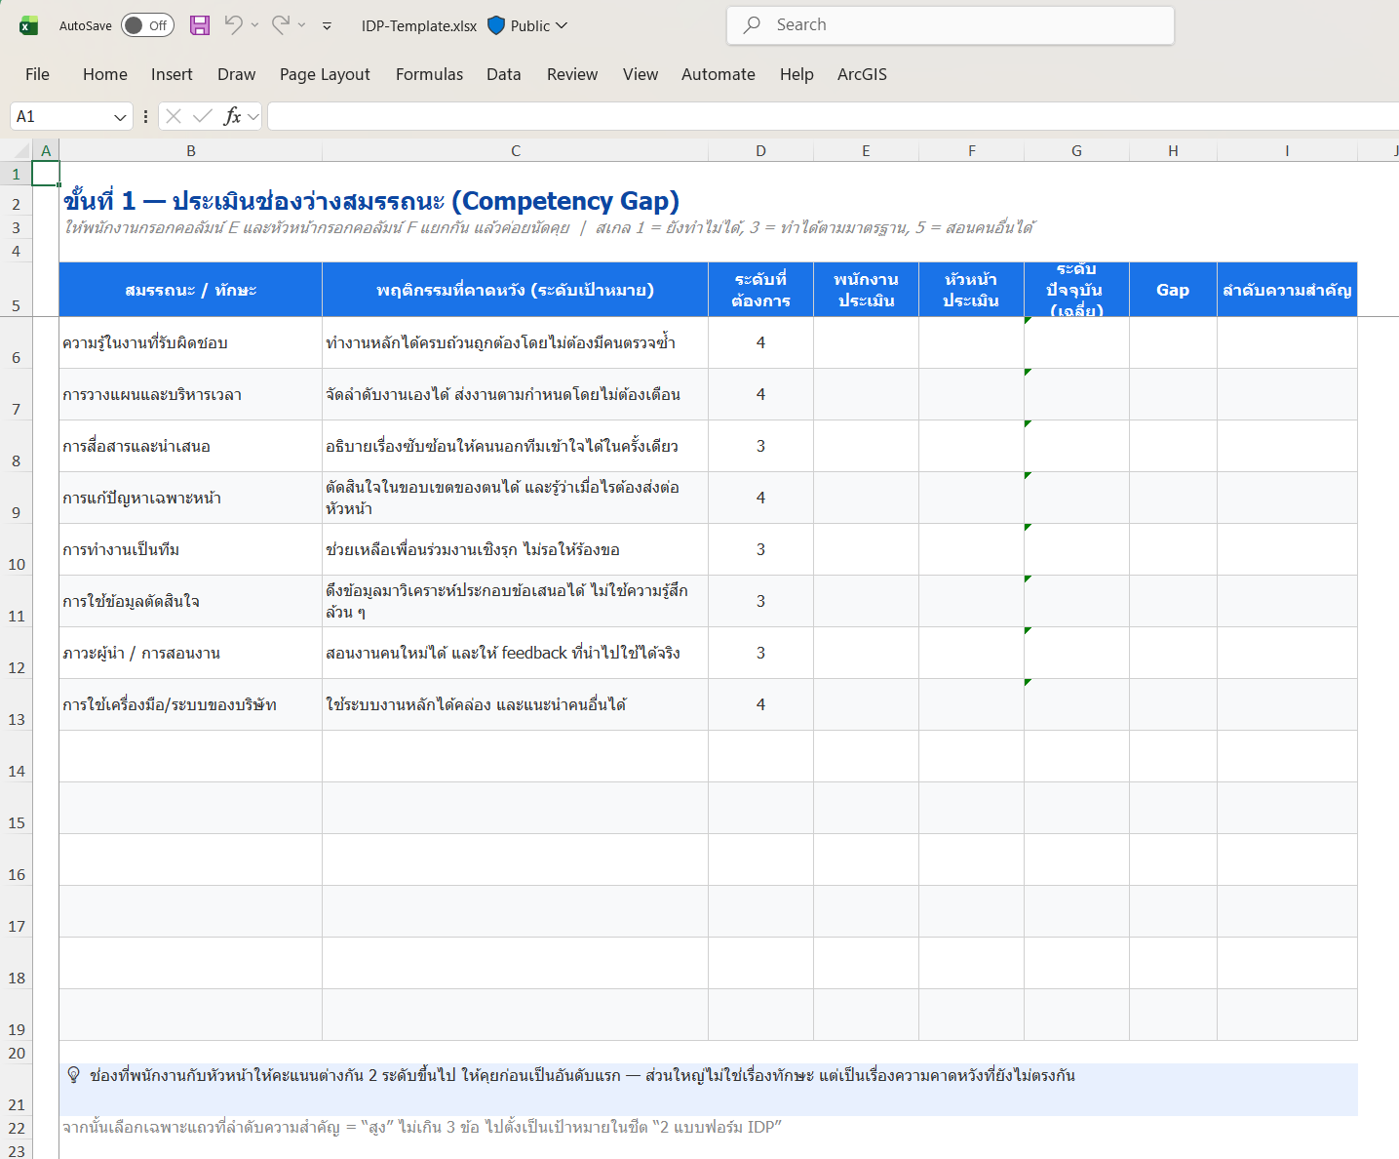Open the Undo history dropdown
1399x1159 pixels.
255,25
